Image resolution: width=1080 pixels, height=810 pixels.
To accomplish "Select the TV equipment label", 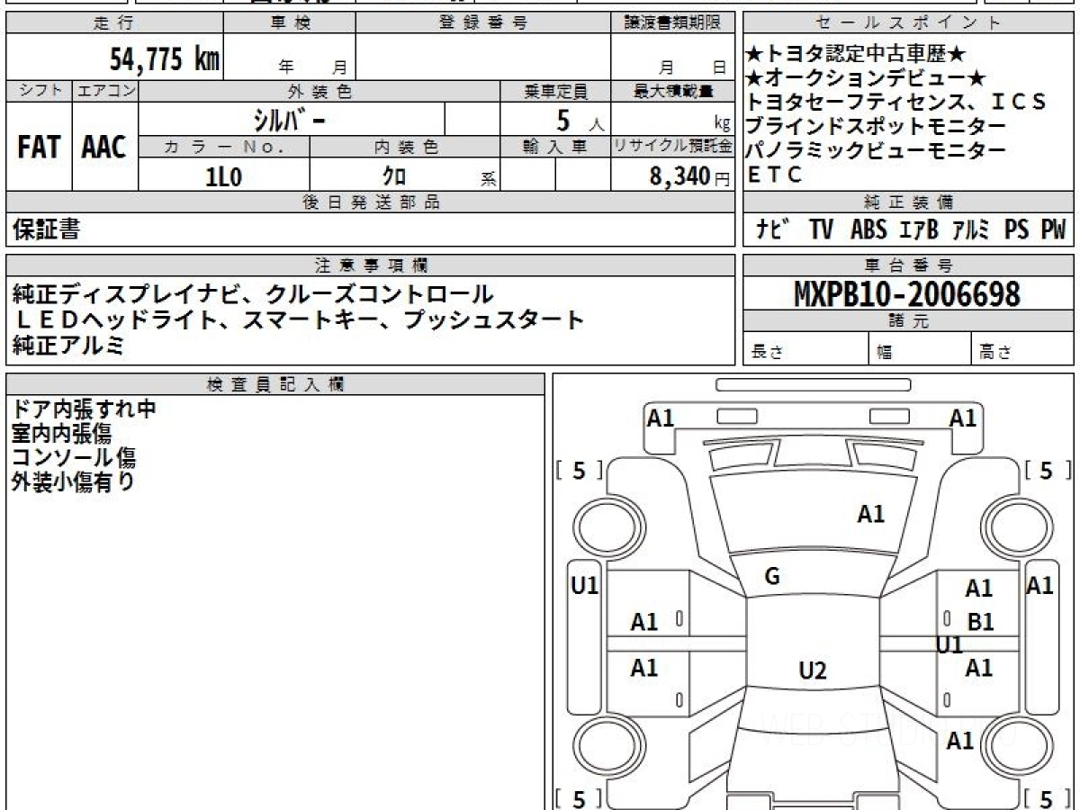I will tap(821, 230).
